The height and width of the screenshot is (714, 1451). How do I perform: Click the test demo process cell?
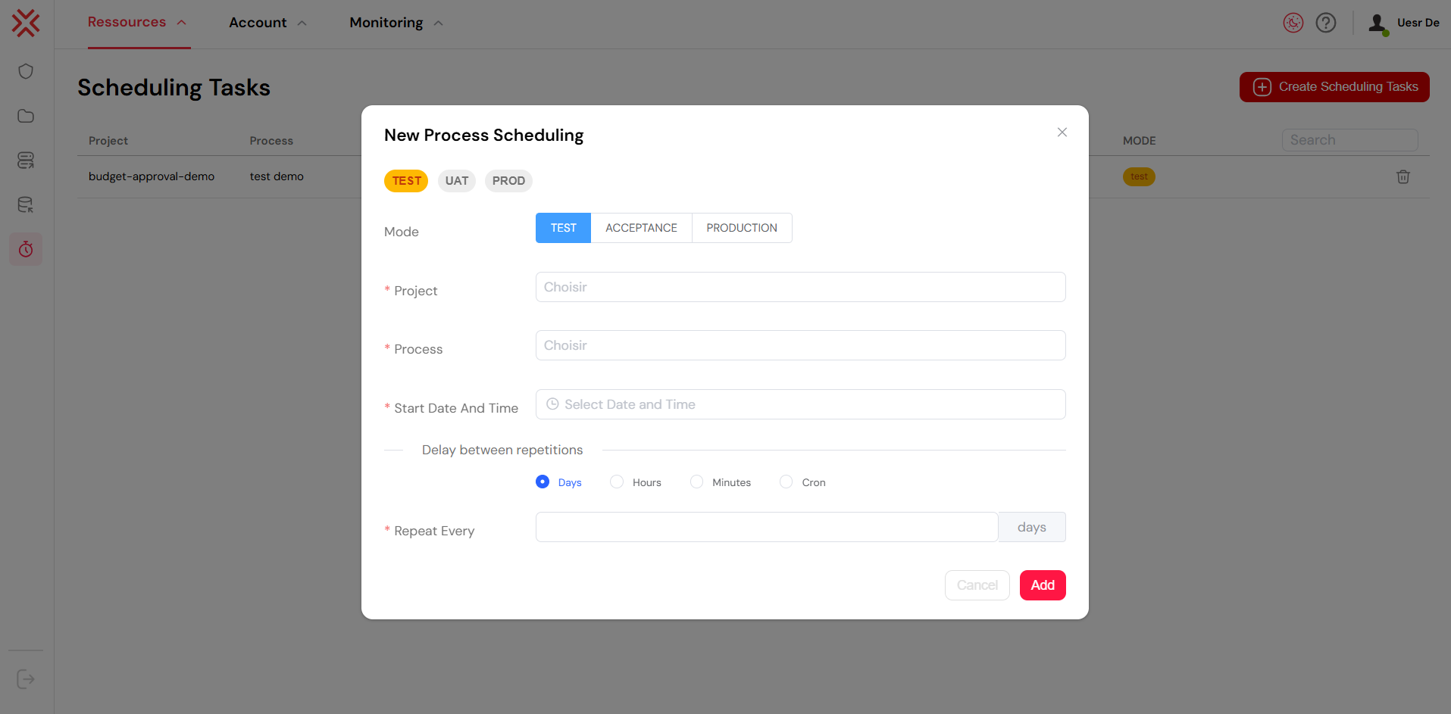tap(277, 176)
